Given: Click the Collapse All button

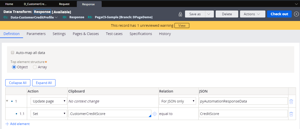Looking at the screenshot, I should coord(18,83).
